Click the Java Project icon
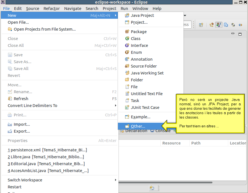Screen dimensions: 248x193 (x=127, y=15)
